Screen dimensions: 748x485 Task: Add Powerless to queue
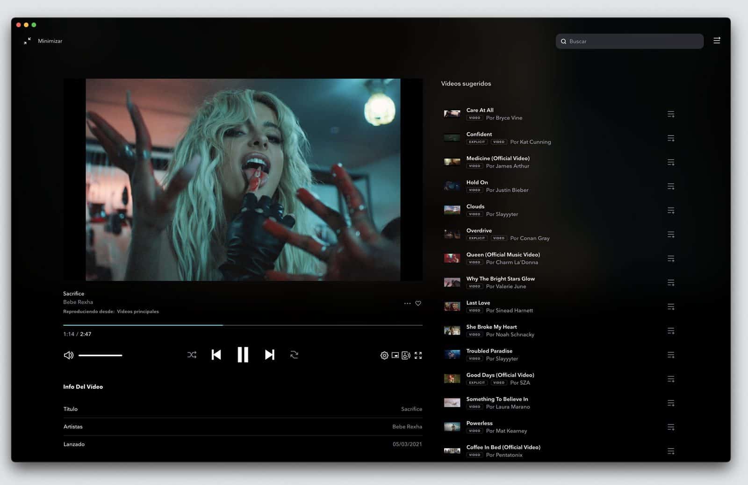click(x=671, y=427)
